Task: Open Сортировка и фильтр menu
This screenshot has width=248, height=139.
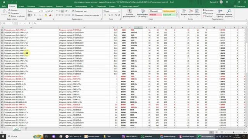Action: tap(220, 13)
